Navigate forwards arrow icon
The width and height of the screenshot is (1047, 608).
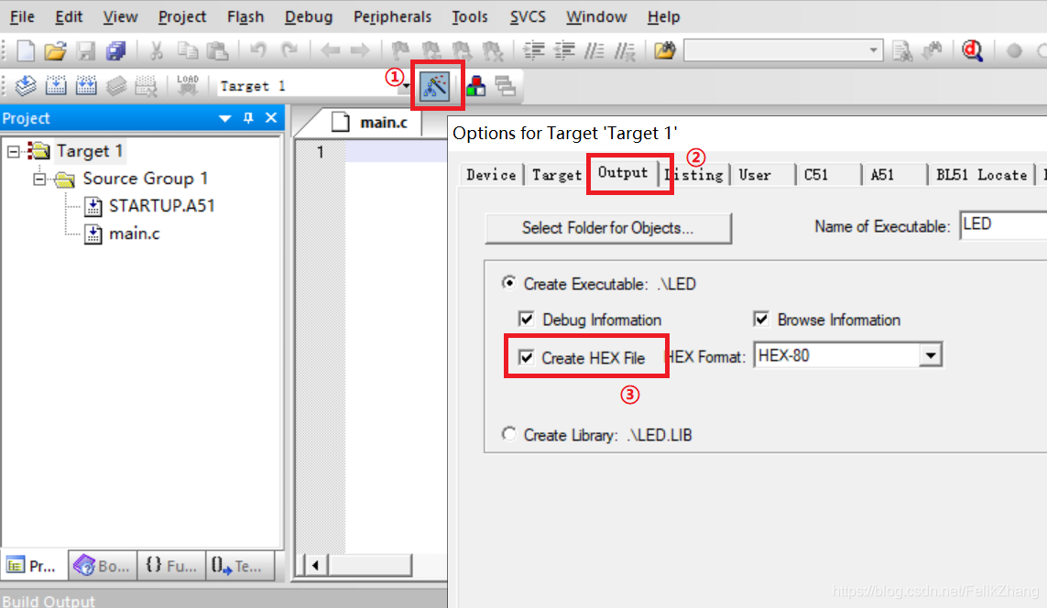point(360,50)
